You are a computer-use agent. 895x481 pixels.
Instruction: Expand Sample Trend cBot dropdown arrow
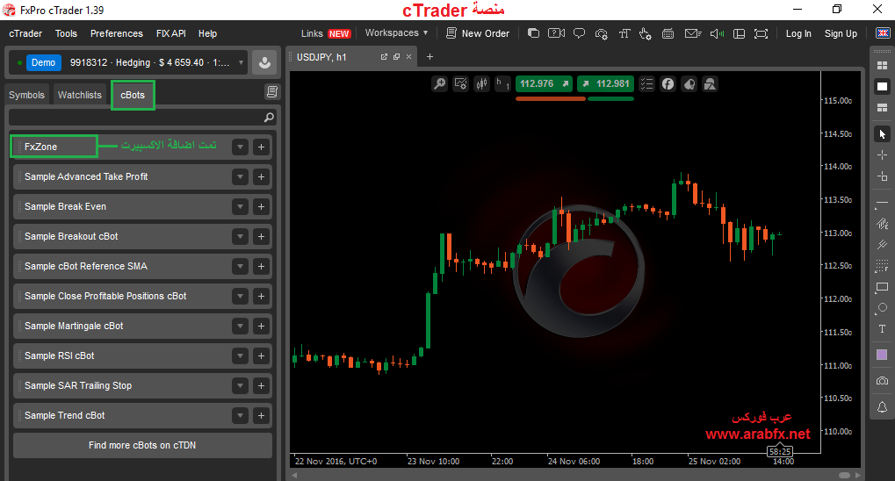pos(241,415)
